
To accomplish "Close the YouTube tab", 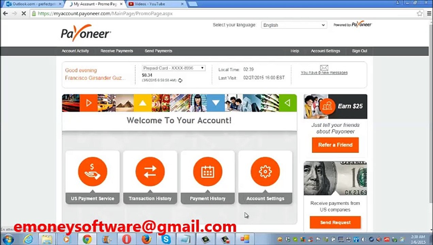I will [x=182, y=4].
